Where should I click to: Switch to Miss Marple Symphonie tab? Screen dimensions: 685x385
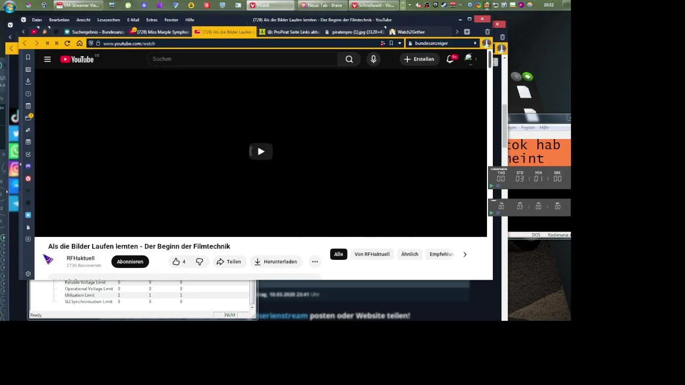(159, 32)
